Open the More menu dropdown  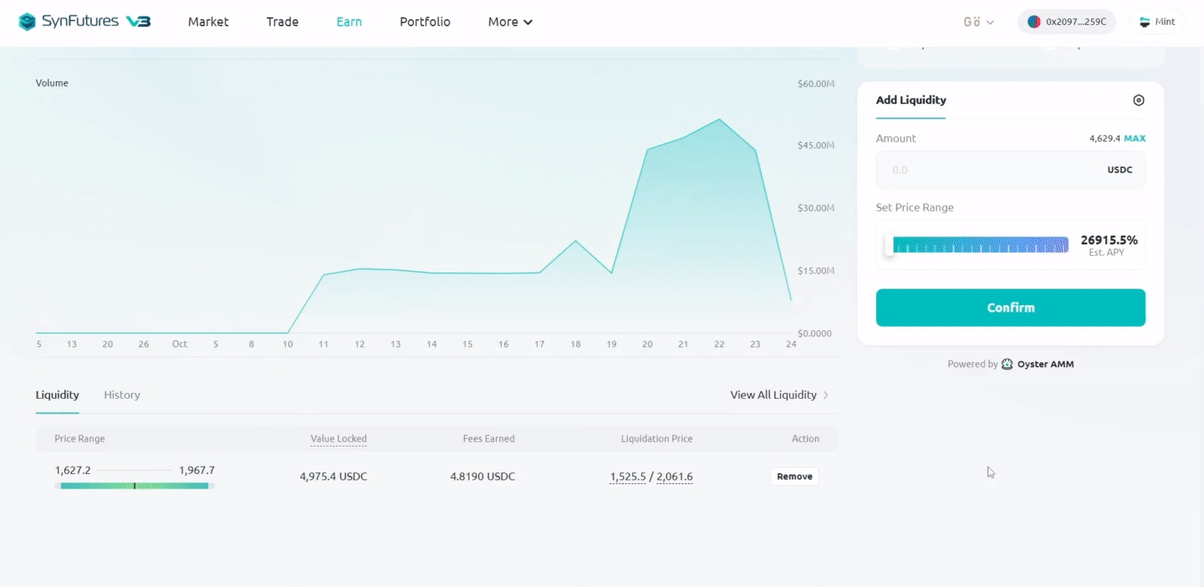click(x=510, y=22)
